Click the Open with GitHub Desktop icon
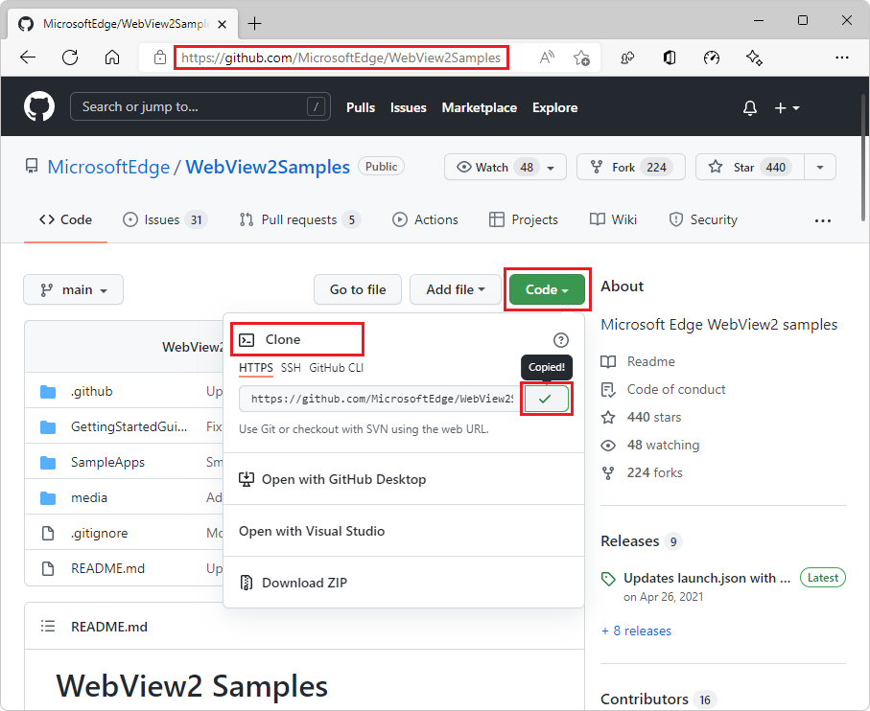Image resolution: width=870 pixels, height=711 pixels. 247,481
